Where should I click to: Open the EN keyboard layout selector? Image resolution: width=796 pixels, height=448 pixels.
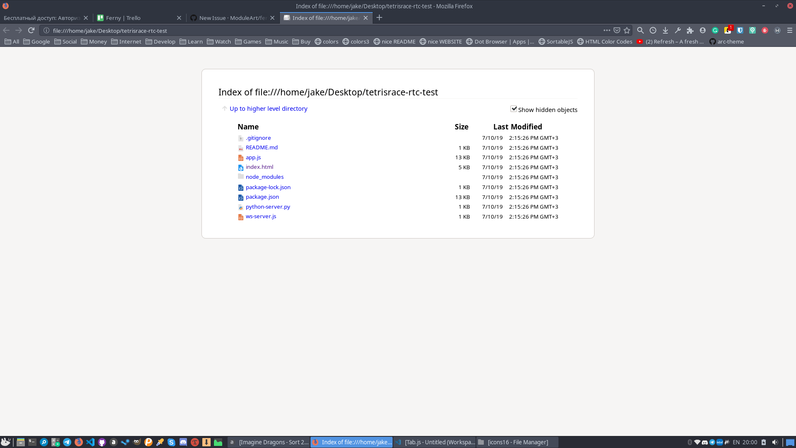(x=737, y=442)
